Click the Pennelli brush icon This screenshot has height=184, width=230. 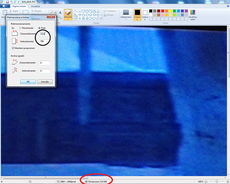click(x=68, y=12)
